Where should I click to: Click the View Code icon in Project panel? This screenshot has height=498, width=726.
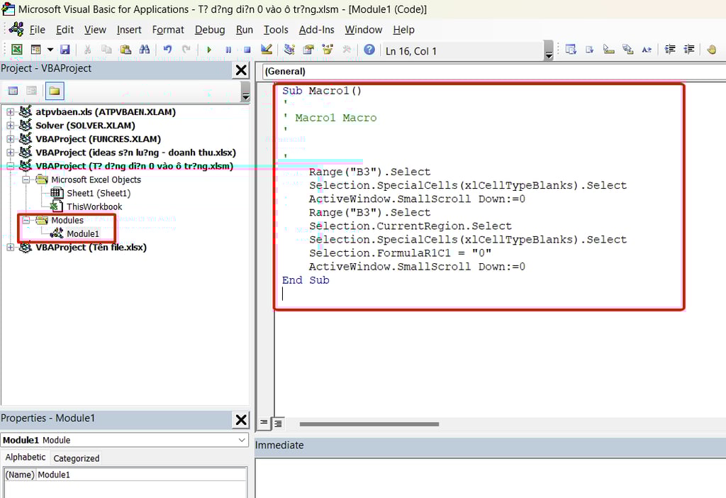tap(13, 91)
